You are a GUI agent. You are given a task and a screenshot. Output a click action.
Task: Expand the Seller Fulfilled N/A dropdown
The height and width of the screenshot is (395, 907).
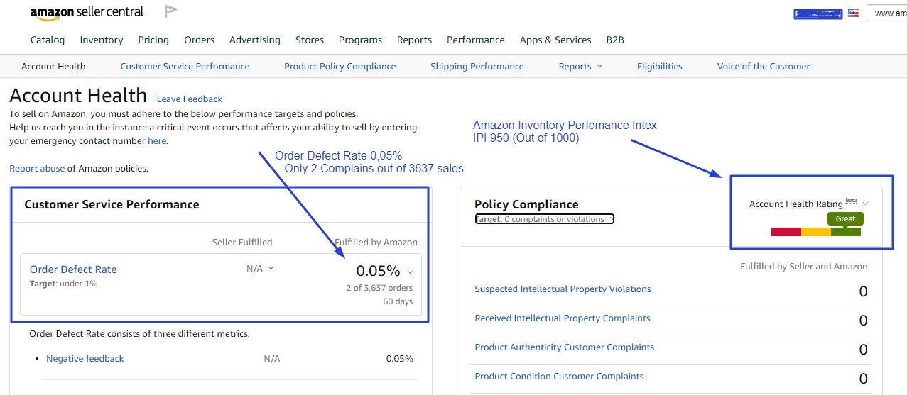[259, 268]
